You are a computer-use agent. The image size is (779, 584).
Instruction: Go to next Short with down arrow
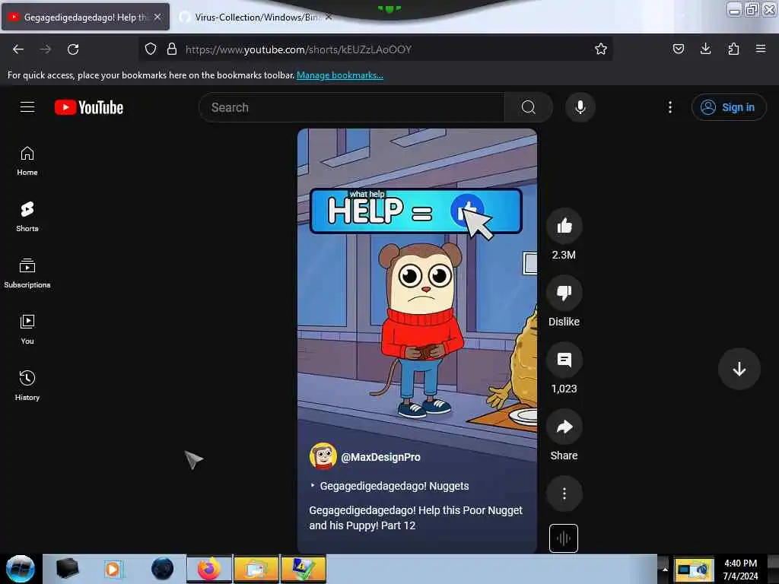739,369
